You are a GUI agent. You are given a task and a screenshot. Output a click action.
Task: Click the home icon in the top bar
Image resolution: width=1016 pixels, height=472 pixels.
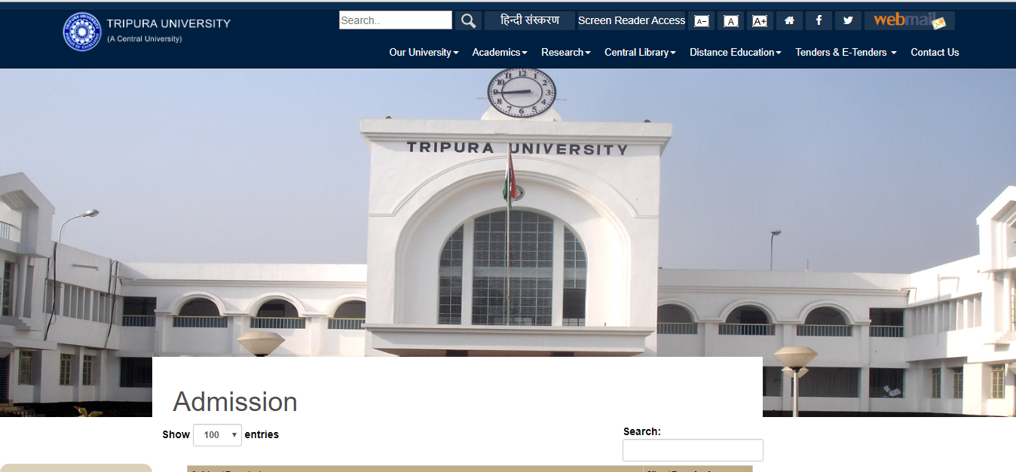tap(789, 20)
